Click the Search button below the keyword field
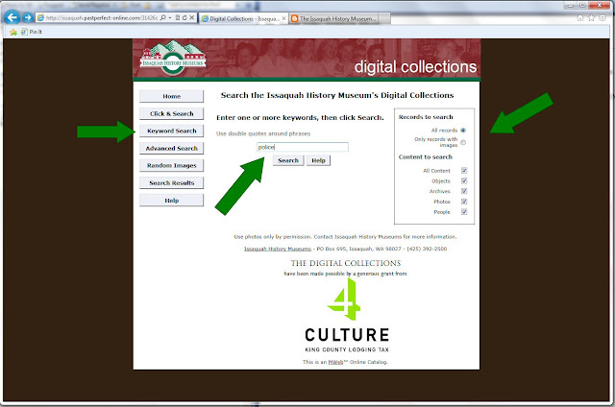Viewport: 615px width, 407px height. tap(288, 160)
